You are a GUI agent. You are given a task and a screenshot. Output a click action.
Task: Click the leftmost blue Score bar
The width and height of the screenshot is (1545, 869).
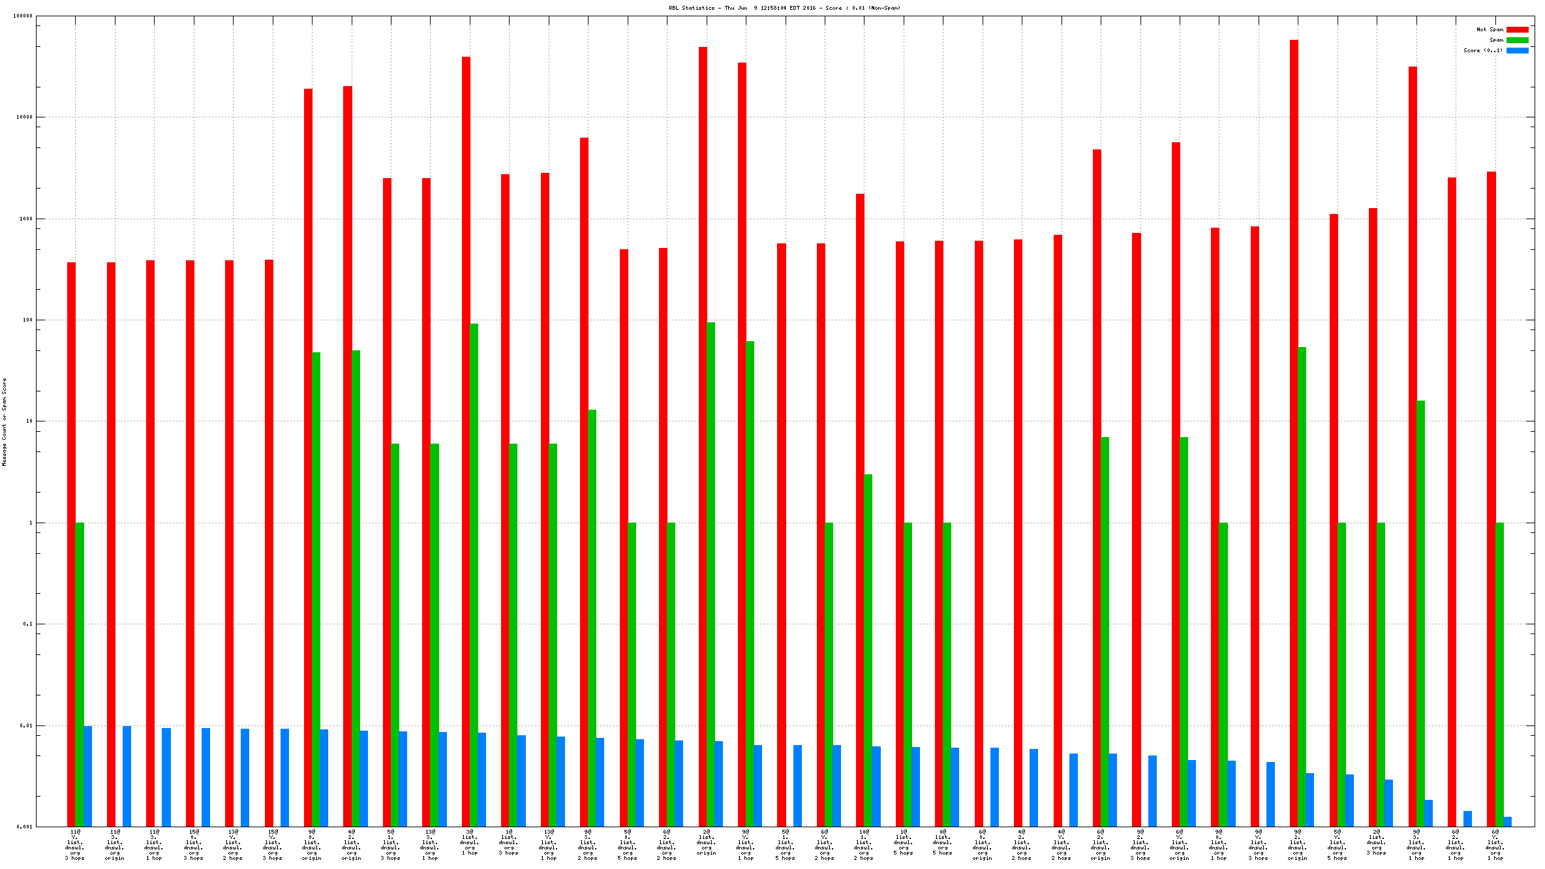pos(87,776)
